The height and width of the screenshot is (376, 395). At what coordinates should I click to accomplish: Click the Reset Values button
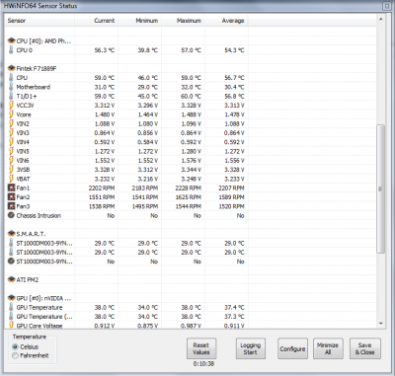coord(201,348)
